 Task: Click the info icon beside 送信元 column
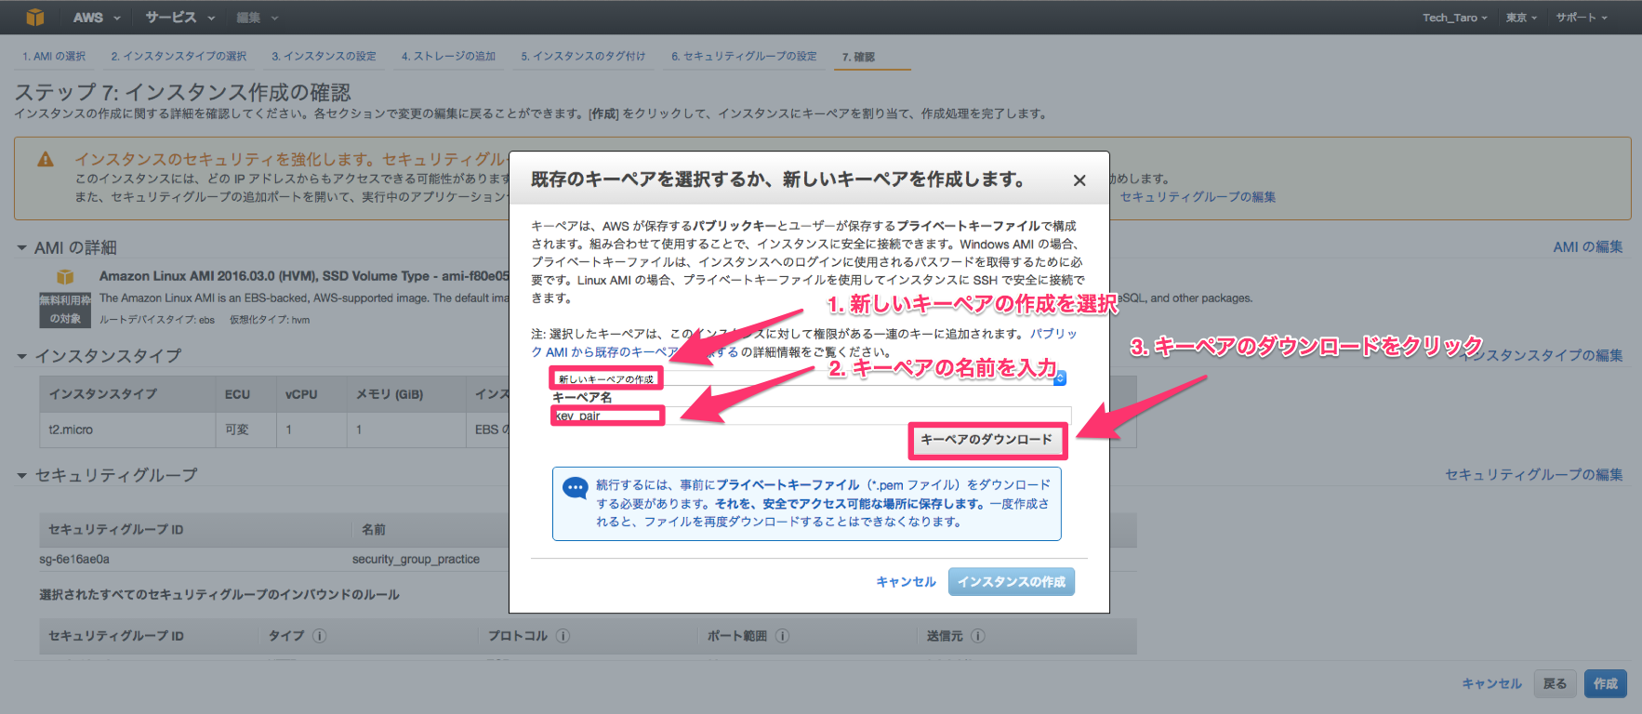tap(978, 636)
